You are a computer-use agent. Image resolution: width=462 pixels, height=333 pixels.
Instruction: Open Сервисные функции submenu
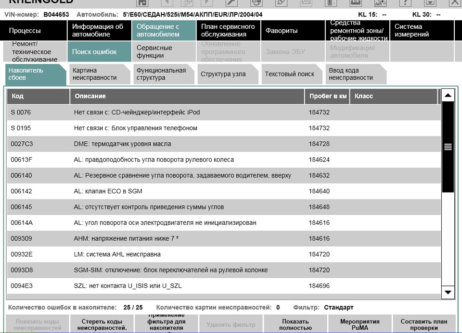click(x=164, y=51)
